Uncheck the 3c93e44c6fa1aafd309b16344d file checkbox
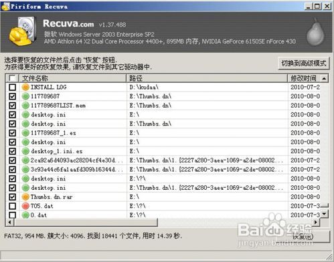The height and width of the screenshot is (262, 334). coord(13,169)
